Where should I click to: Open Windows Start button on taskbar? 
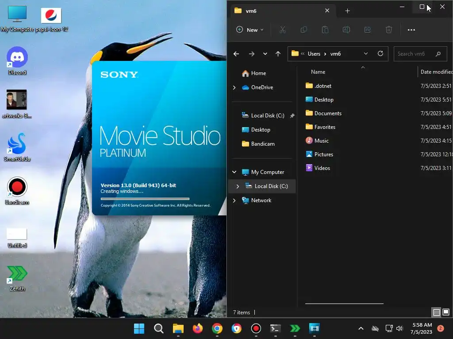point(139,328)
